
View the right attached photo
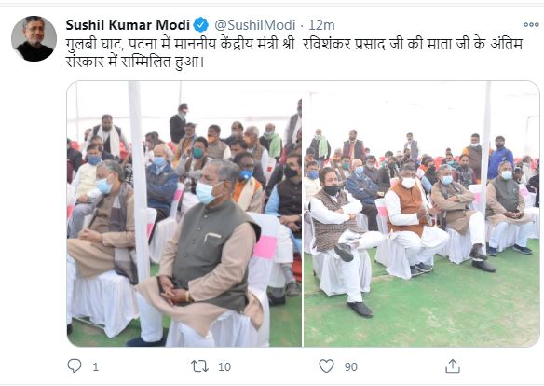point(422,214)
